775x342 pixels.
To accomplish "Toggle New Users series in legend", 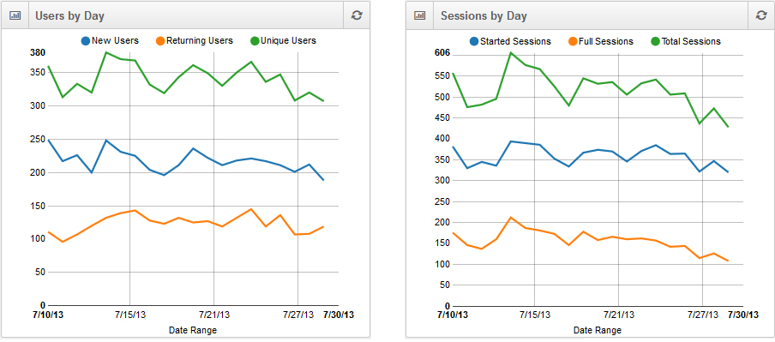I will (x=110, y=41).
